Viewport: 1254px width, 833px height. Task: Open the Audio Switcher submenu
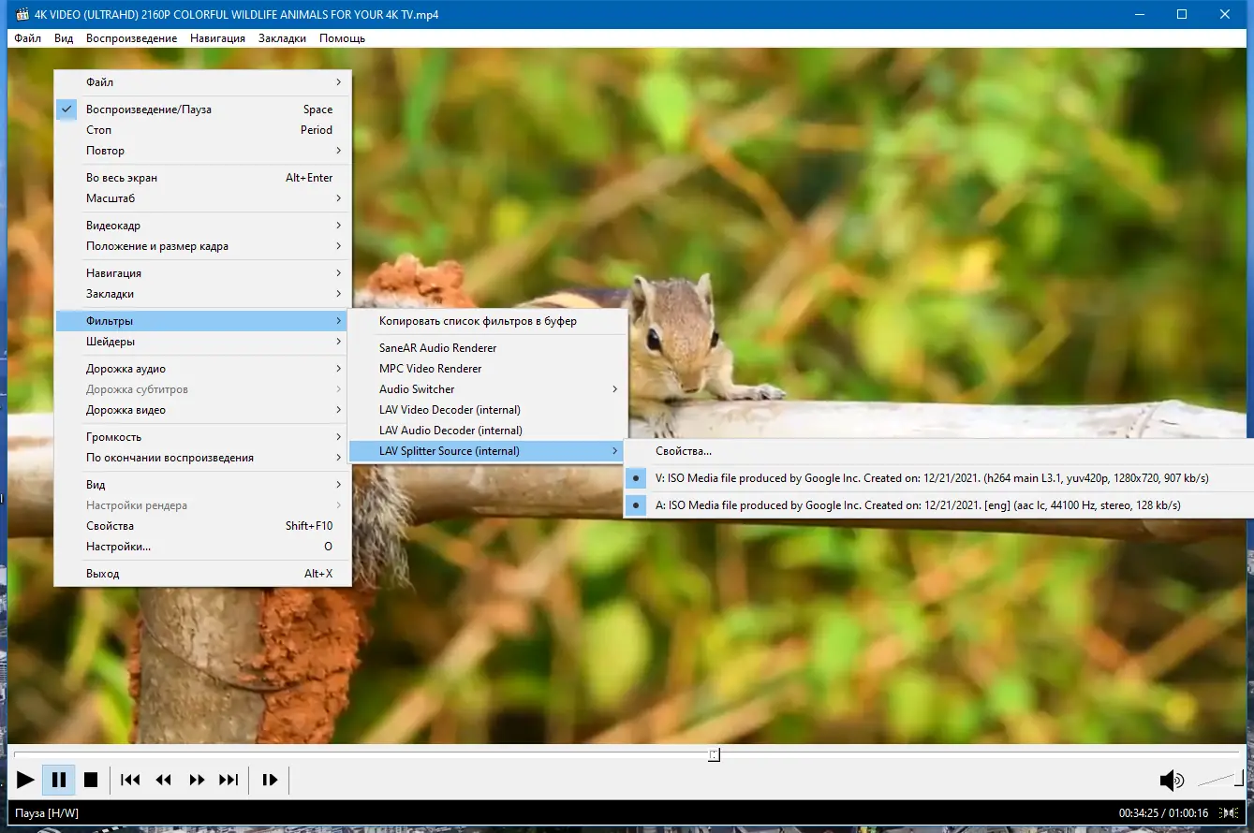click(x=487, y=389)
